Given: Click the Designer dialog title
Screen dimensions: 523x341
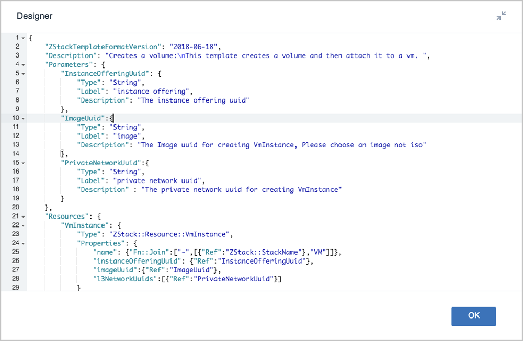Looking at the screenshot, I should (35, 16).
